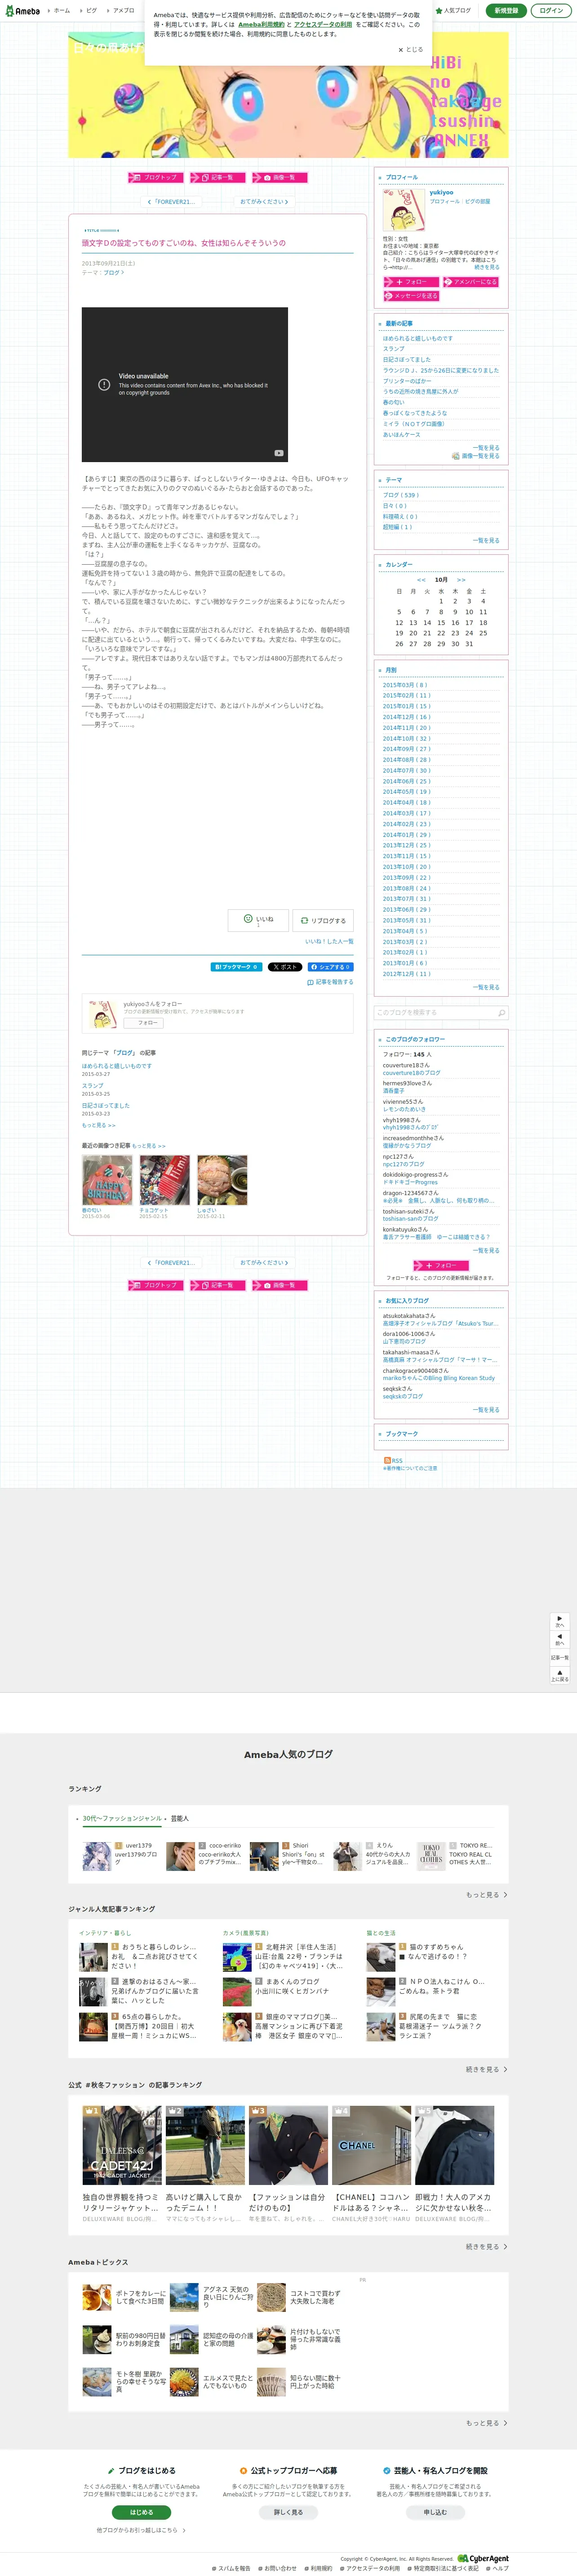577x2576 pixels.
Task: Open the CHANEL rank 4 article image
Action: point(370,2145)
